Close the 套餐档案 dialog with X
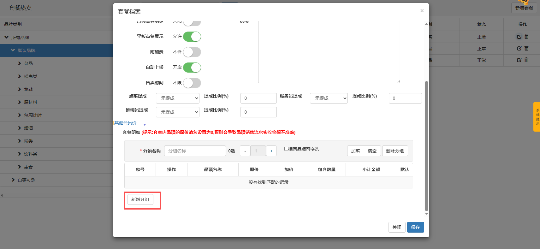Screen dimensions: 540x249 (x=422, y=11)
